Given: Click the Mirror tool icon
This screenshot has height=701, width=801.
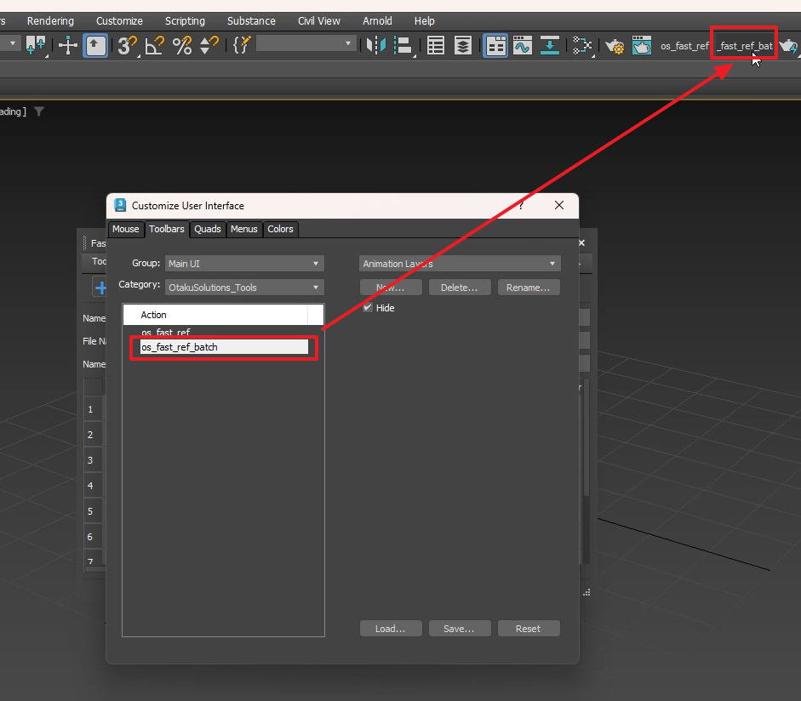Looking at the screenshot, I should click(x=375, y=46).
